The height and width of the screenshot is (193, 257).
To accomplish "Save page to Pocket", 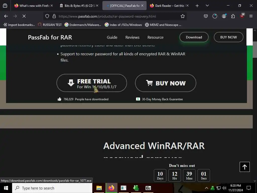I will pos(206,16).
